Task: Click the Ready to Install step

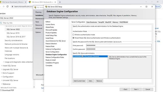Action: pos(50,60)
